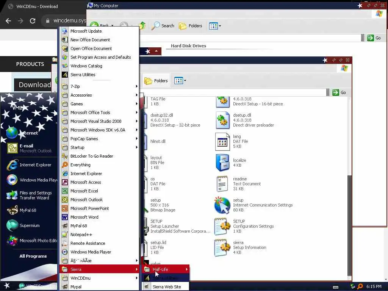Open Microsoft Outlook in the All Programs list
Image resolution: width=388 pixels, height=291 pixels.
[x=86, y=199]
